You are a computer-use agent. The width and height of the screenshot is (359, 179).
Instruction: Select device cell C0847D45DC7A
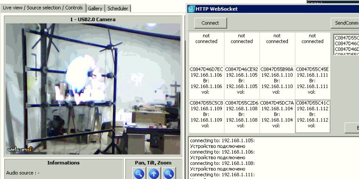tap(277, 116)
